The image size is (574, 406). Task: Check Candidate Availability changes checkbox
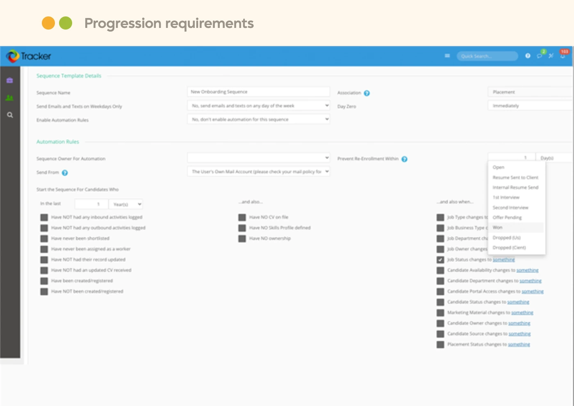(440, 271)
